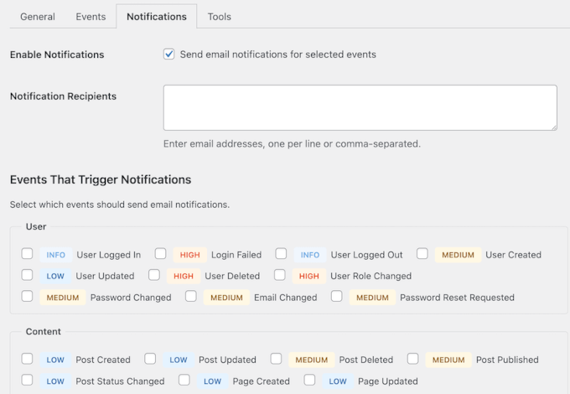Switch to the General tab
Screen dimensions: 570x394
(x=38, y=17)
